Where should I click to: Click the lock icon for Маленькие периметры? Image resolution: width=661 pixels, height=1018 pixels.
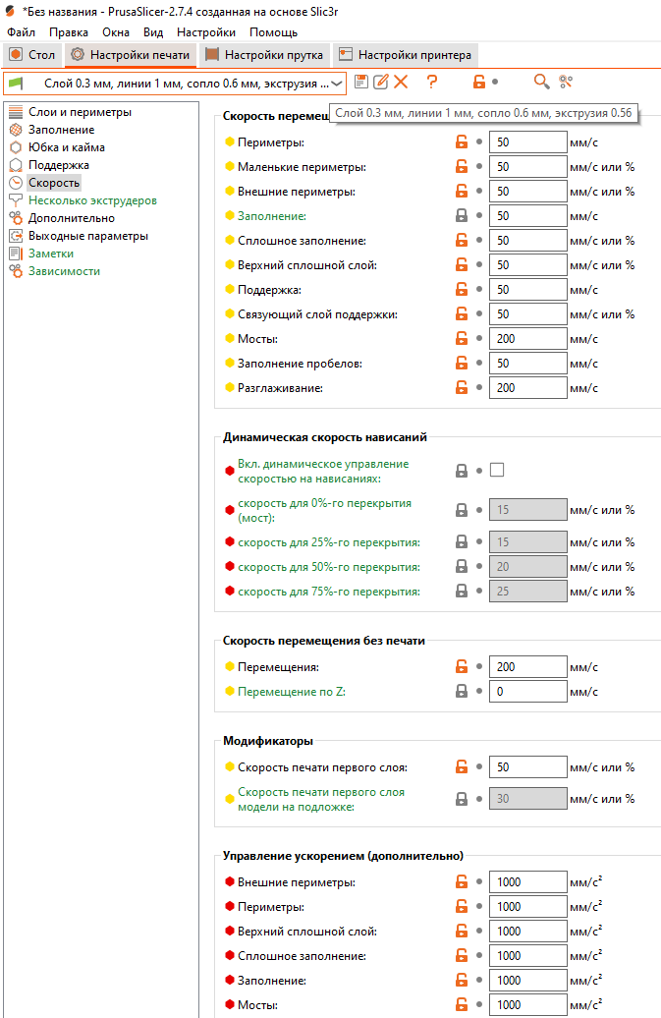pyautogui.click(x=462, y=166)
